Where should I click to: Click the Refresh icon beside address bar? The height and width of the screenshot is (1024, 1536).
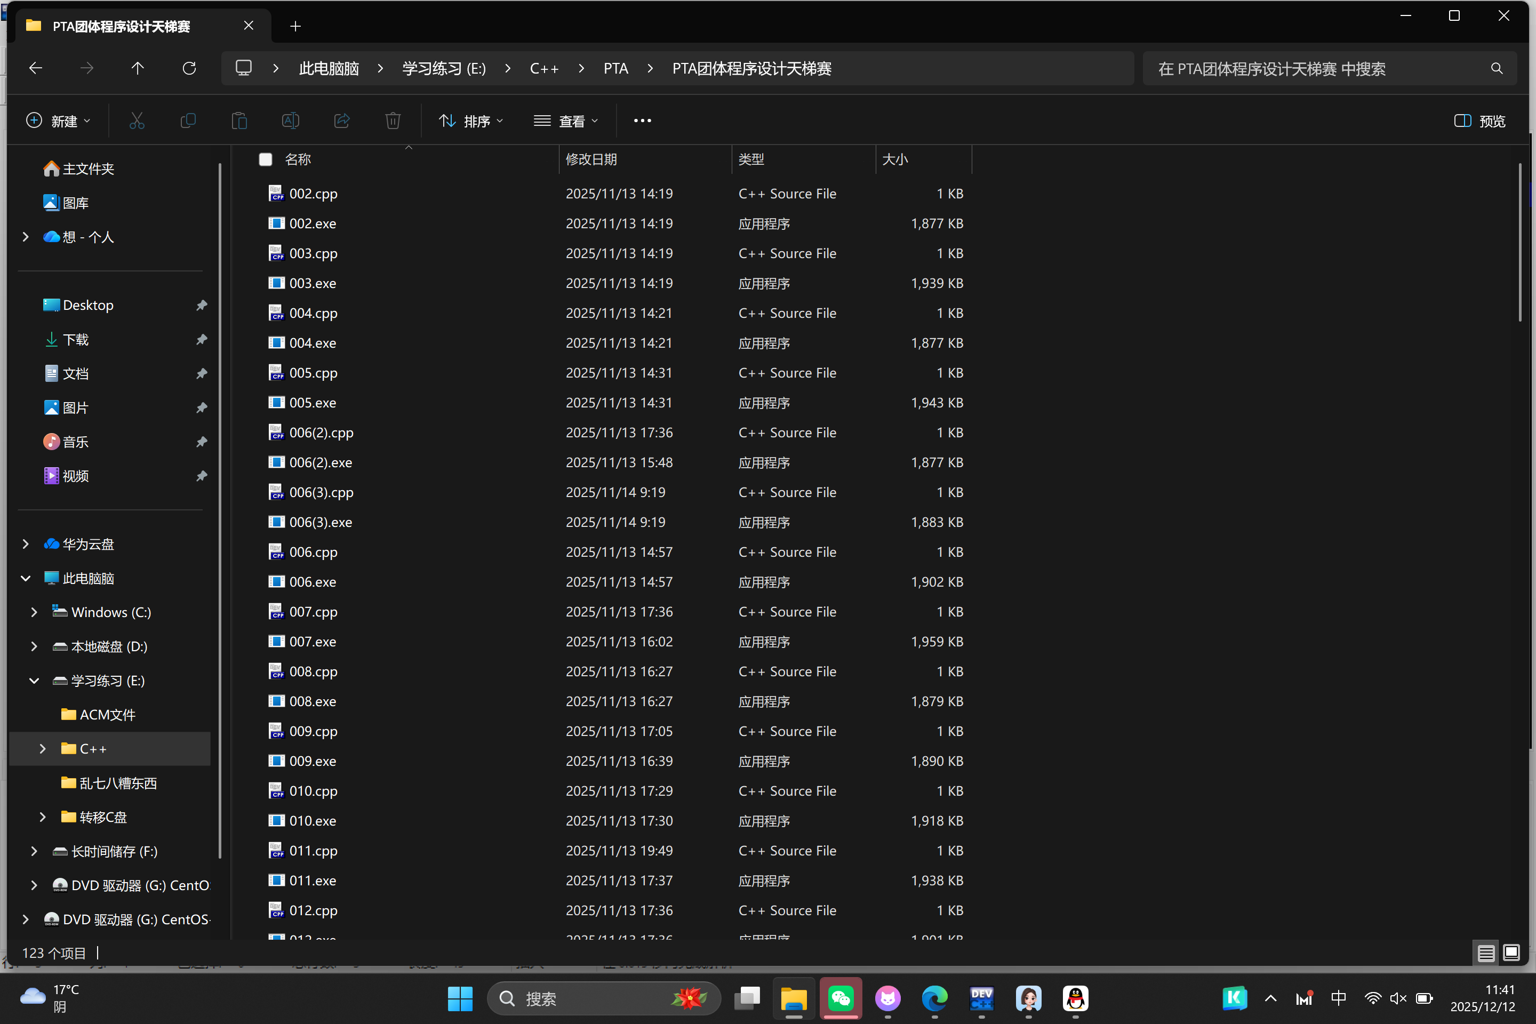click(189, 69)
